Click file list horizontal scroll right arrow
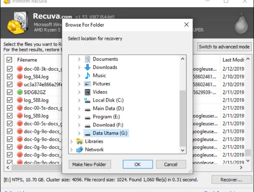254x192 pixels. (241, 167)
